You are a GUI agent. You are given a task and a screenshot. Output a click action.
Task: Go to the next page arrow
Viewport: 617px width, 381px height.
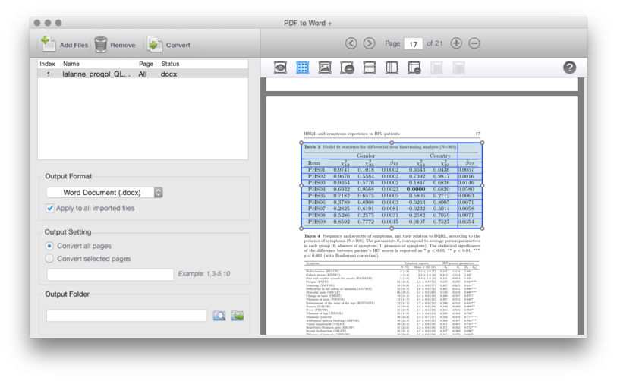(369, 43)
